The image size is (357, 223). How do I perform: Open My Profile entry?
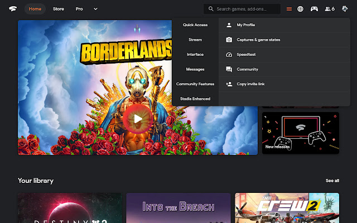[284, 25]
